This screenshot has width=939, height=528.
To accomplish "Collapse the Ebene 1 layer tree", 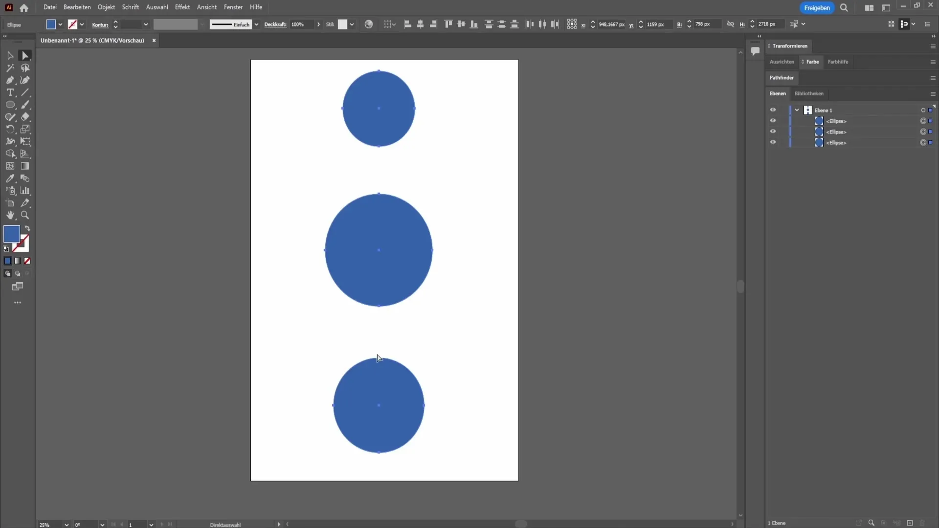I will [797, 110].
